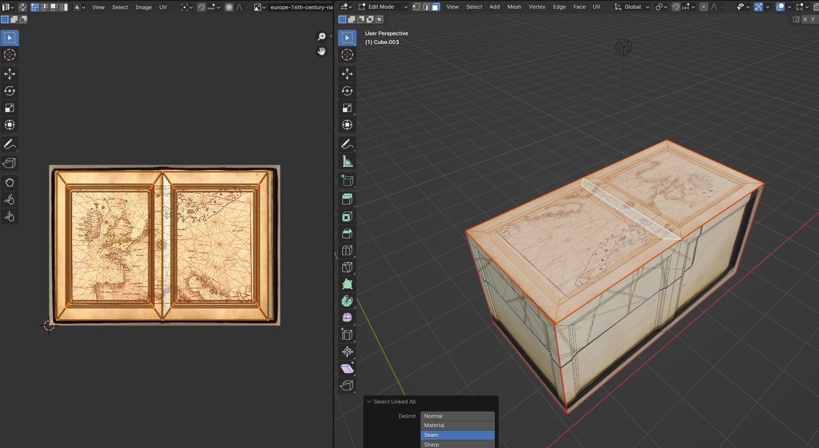Select the Loop Cut tool

[347, 250]
